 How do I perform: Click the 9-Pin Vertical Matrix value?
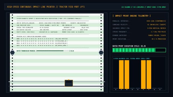click(157, 28)
